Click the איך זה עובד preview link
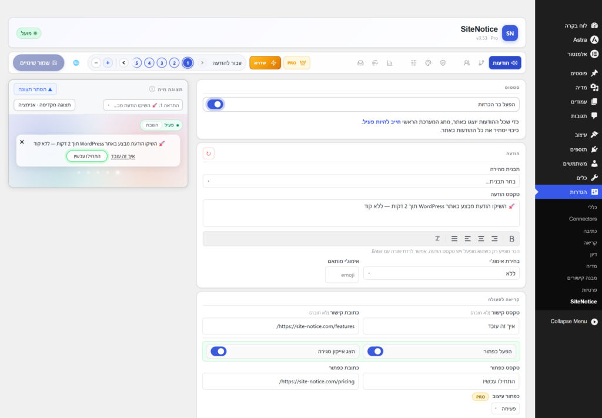Image resolution: width=602 pixels, height=418 pixels. [x=123, y=156]
